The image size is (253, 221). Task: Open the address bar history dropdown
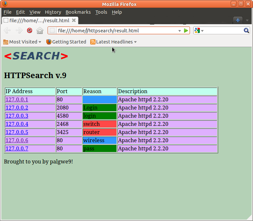click(179, 31)
